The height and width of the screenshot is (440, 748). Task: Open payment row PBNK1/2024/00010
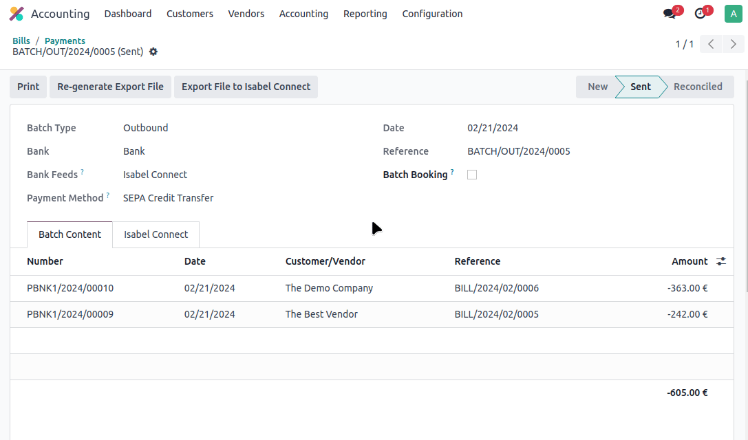tap(70, 288)
